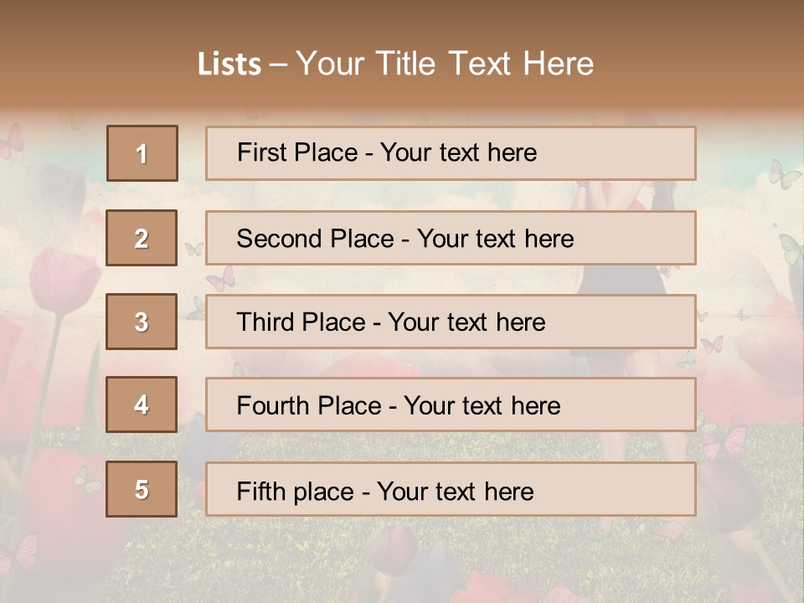This screenshot has height=603, width=804.
Task: Click the small butterfly left of Second Place
Action: tap(194, 249)
